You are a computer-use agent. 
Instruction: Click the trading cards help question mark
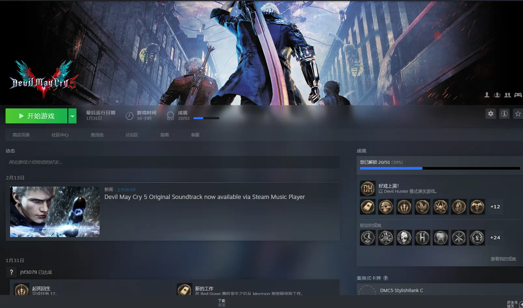pyautogui.click(x=386, y=278)
